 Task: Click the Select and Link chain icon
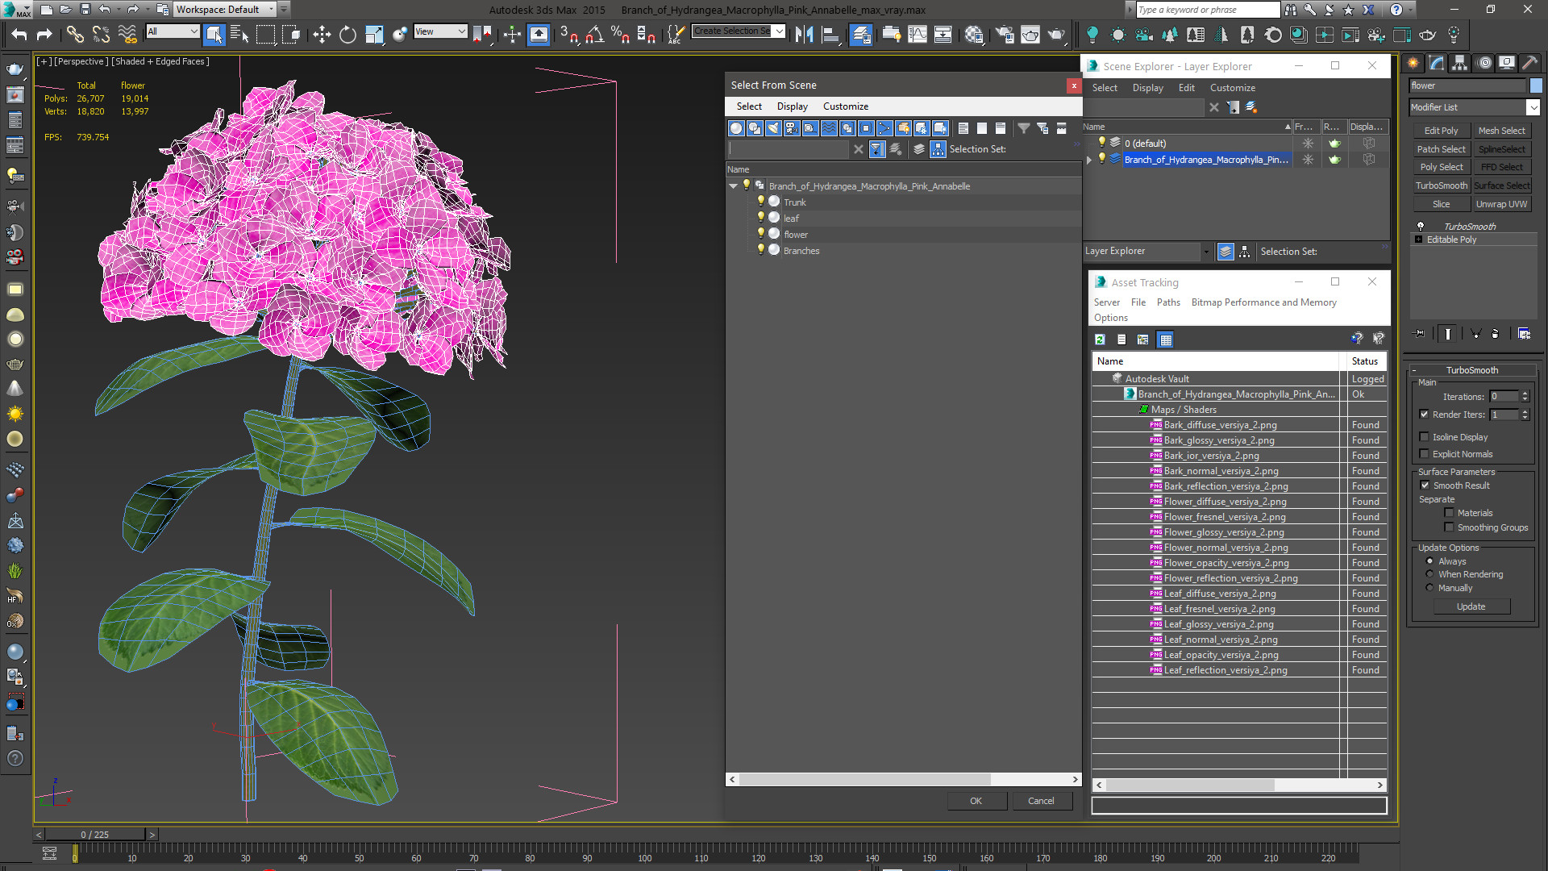[75, 34]
